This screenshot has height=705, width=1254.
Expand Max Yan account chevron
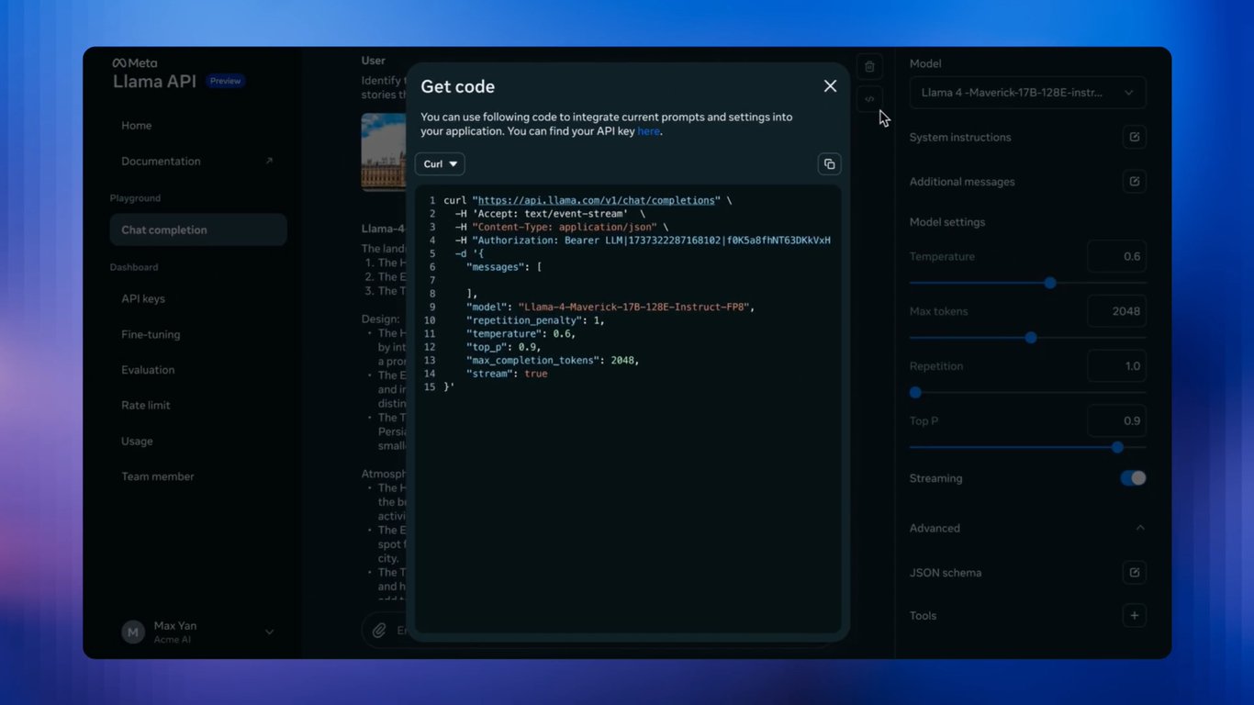269,632
